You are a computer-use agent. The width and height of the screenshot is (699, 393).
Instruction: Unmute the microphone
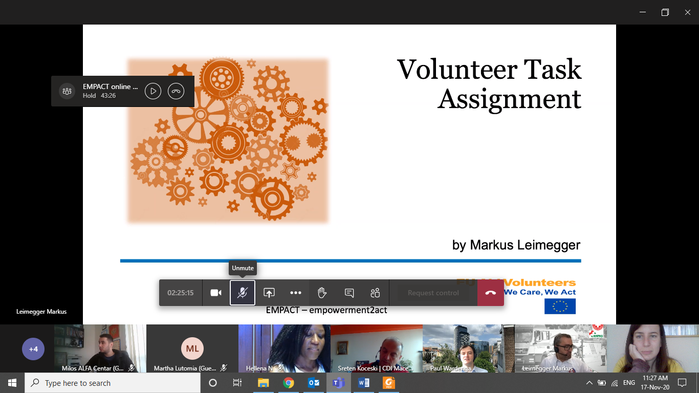[243, 293]
